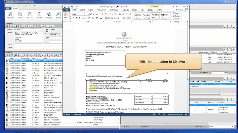
Task: Switch to REFERENCES tab in Word
Action: (x=114, y=10)
